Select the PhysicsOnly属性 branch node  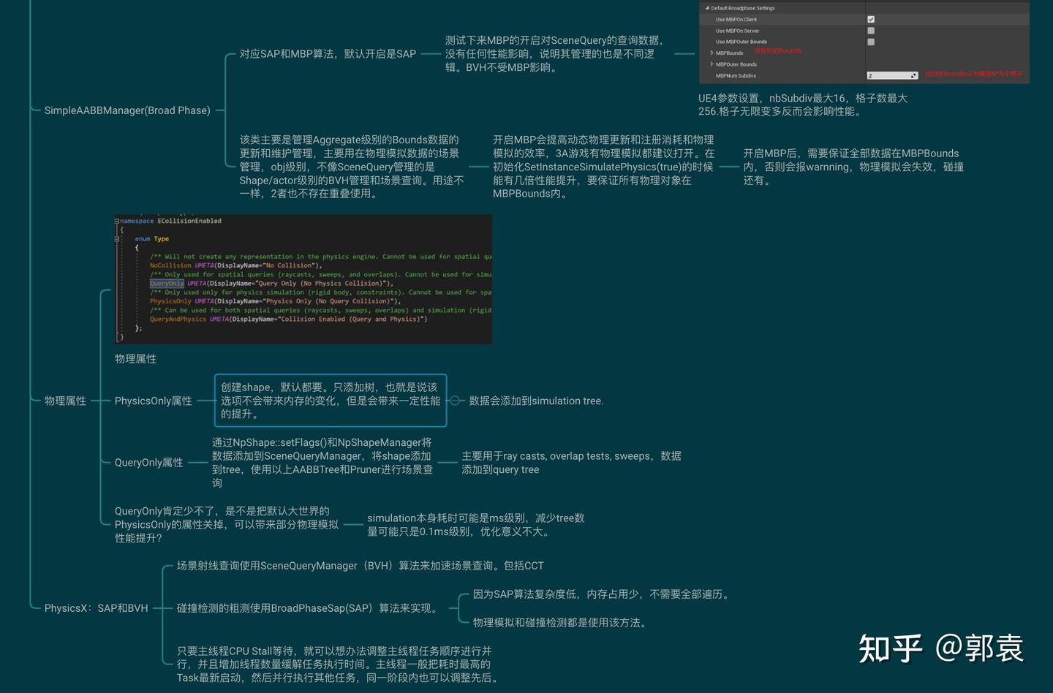click(x=153, y=401)
